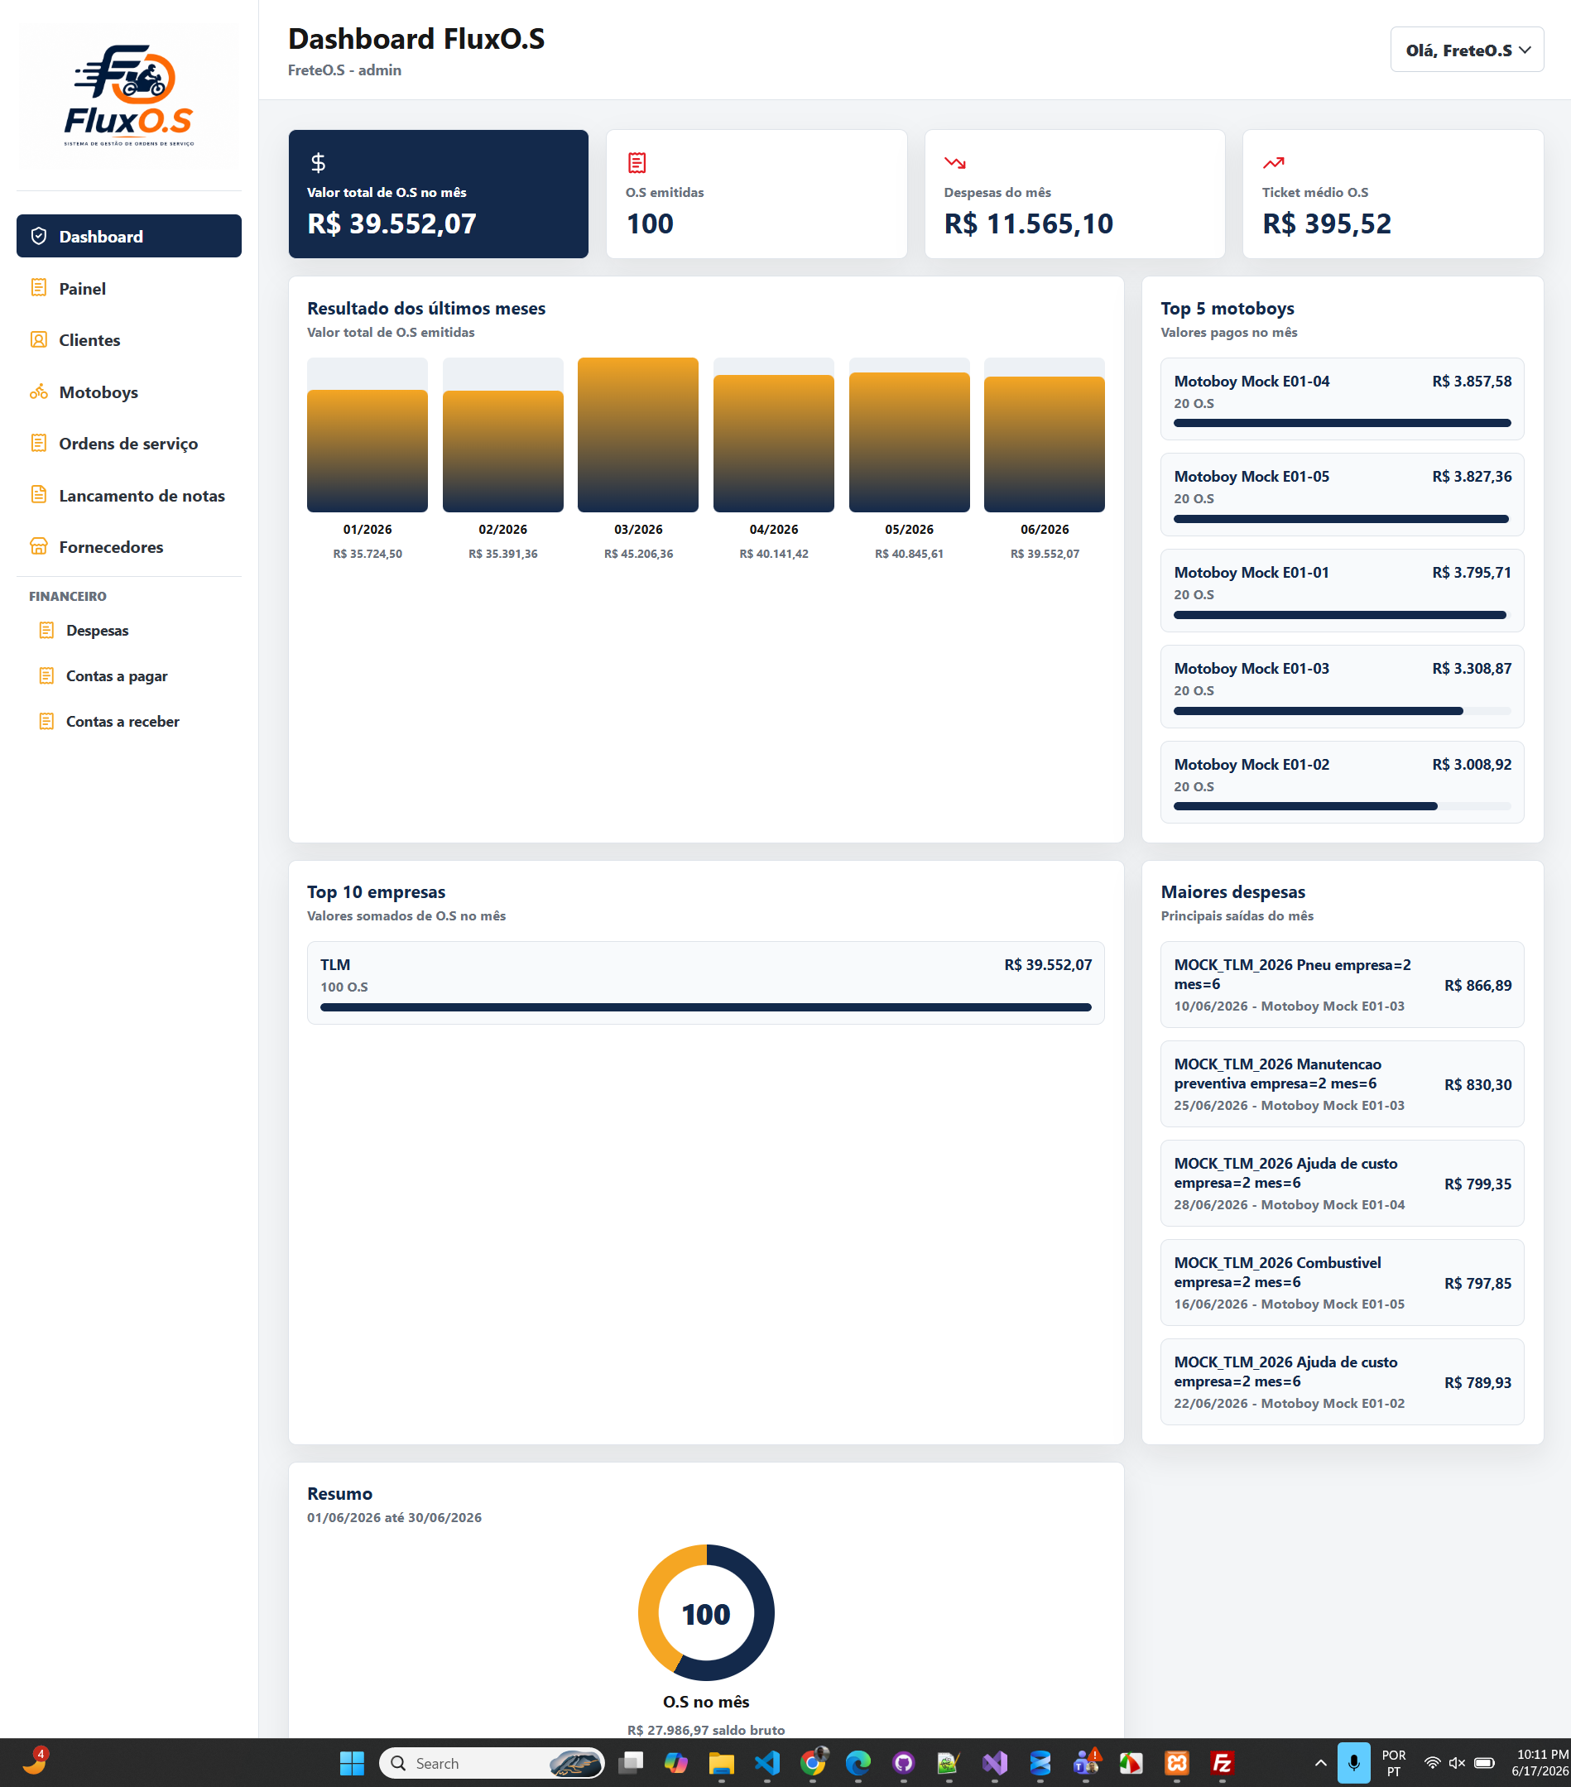Show hidden system tray icons
This screenshot has width=1571, height=1787.
[1320, 1763]
